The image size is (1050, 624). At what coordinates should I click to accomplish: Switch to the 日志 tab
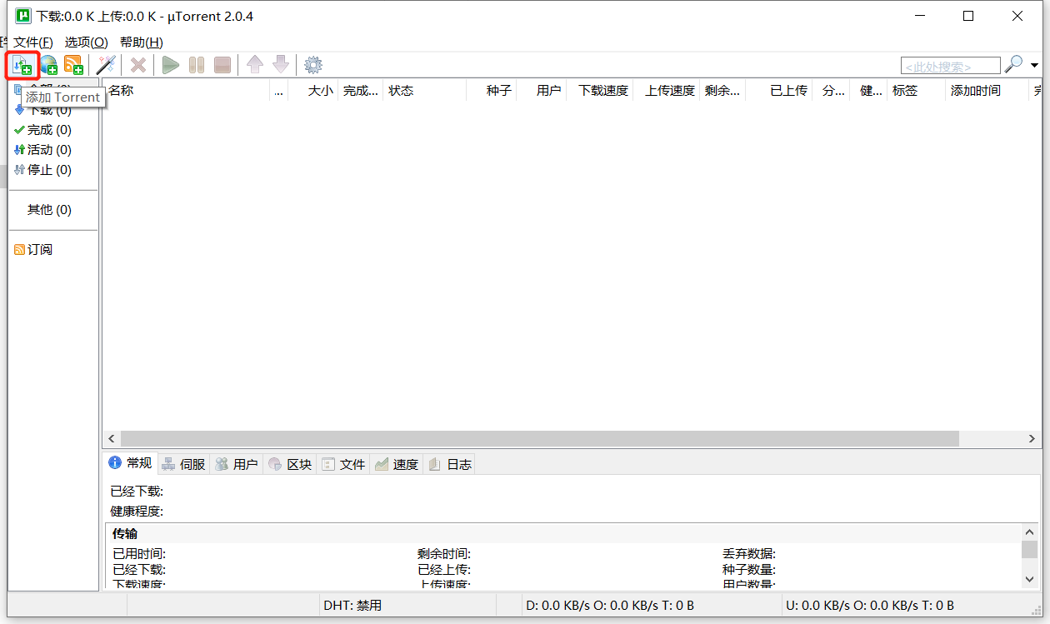pos(450,464)
